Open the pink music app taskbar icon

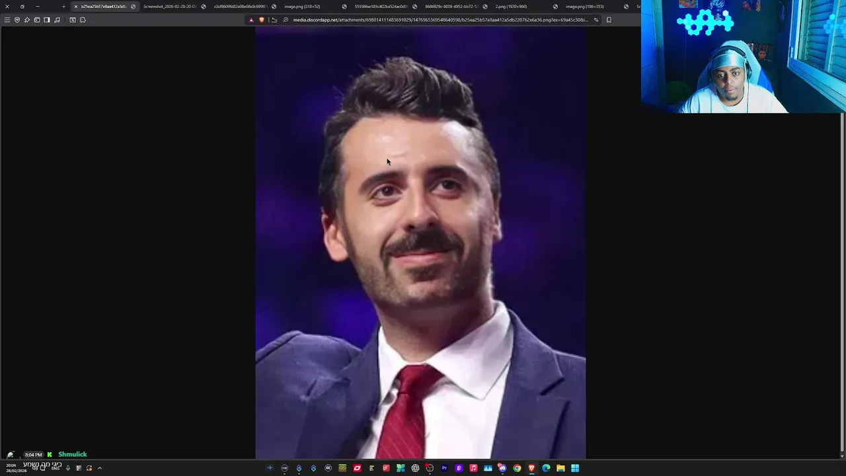pyautogui.click(x=473, y=468)
